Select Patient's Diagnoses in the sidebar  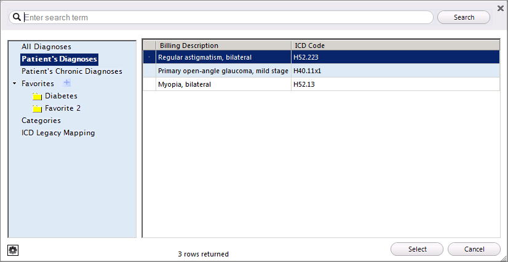point(59,59)
